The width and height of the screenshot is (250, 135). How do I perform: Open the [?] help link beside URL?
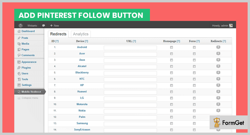pos(134,41)
